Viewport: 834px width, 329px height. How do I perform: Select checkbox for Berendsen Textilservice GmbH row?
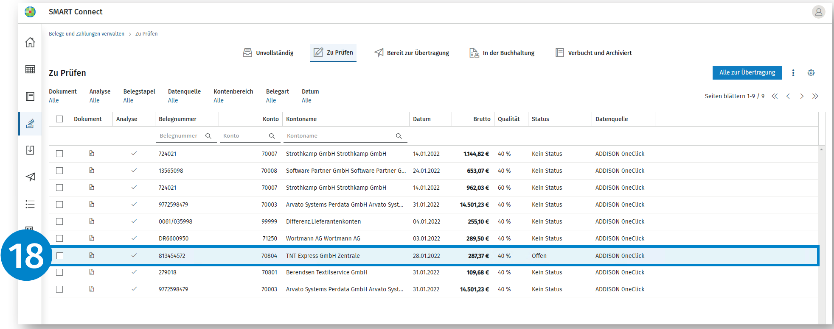(x=59, y=272)
